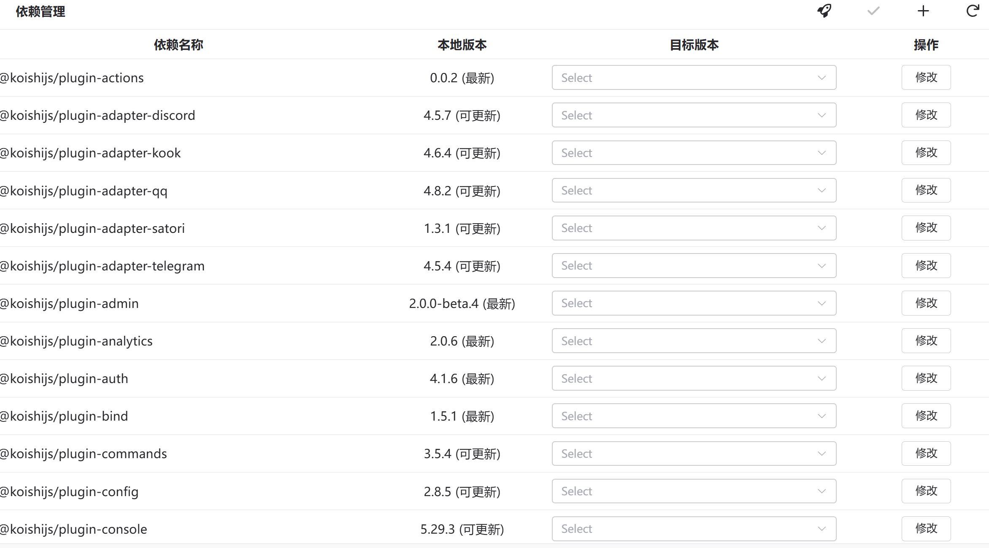The height and width of the screenshot is (548, 989).
Task: Click version 2.0.6 (最新) cell
Action: [462, 341]
